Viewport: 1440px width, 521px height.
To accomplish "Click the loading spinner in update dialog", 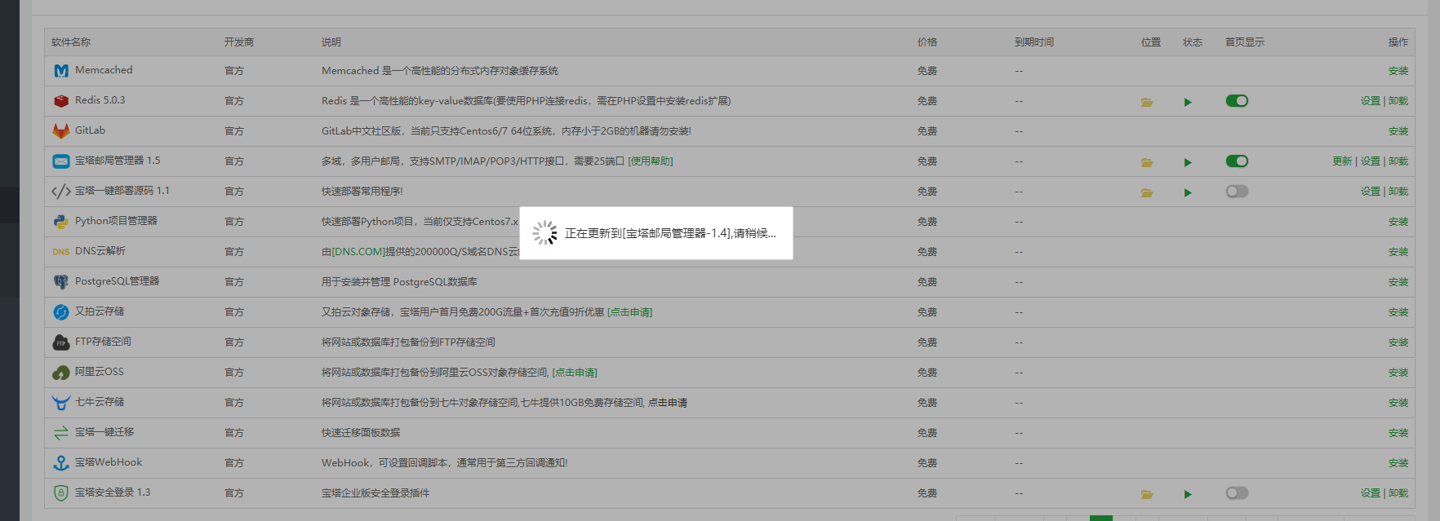I will [545, 233].
